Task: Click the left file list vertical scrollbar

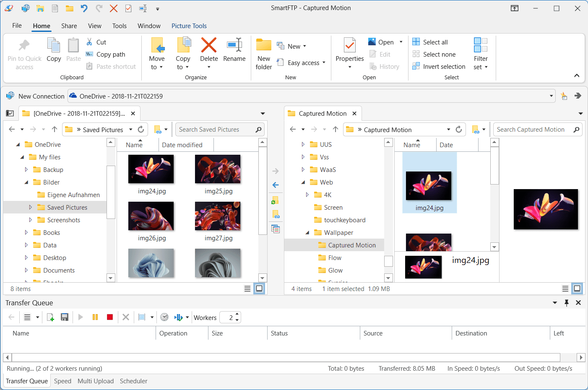Action: (263, 190)
